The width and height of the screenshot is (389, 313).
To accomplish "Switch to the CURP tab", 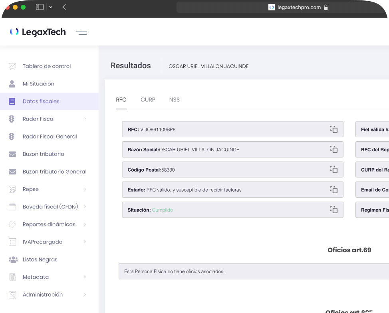I will (148, 100).
